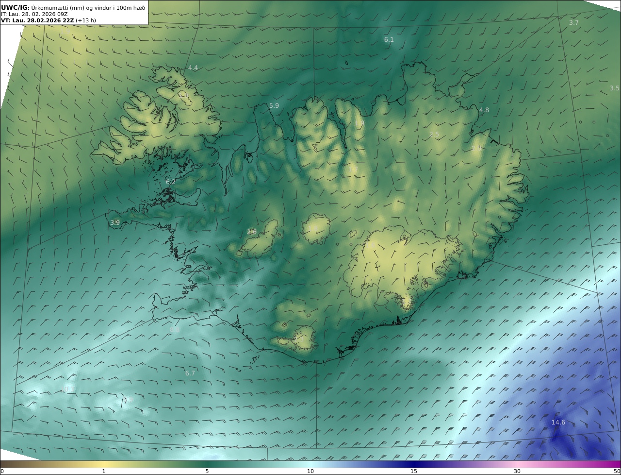Click the 4.4 value near the Westfjords

(x=193, y=68)
